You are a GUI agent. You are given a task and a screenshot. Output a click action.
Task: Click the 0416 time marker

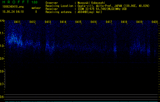tap(94, 22)
